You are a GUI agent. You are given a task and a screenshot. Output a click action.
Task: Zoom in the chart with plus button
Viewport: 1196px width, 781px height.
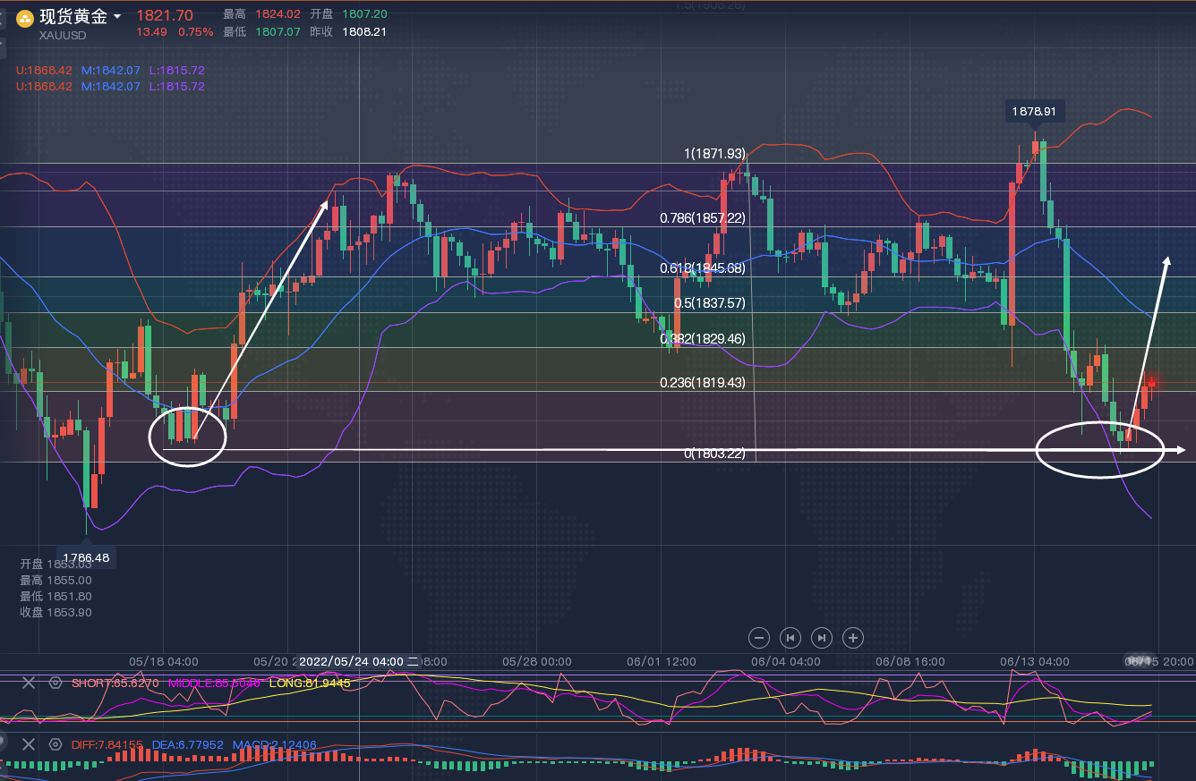click(x=853, y=638)
